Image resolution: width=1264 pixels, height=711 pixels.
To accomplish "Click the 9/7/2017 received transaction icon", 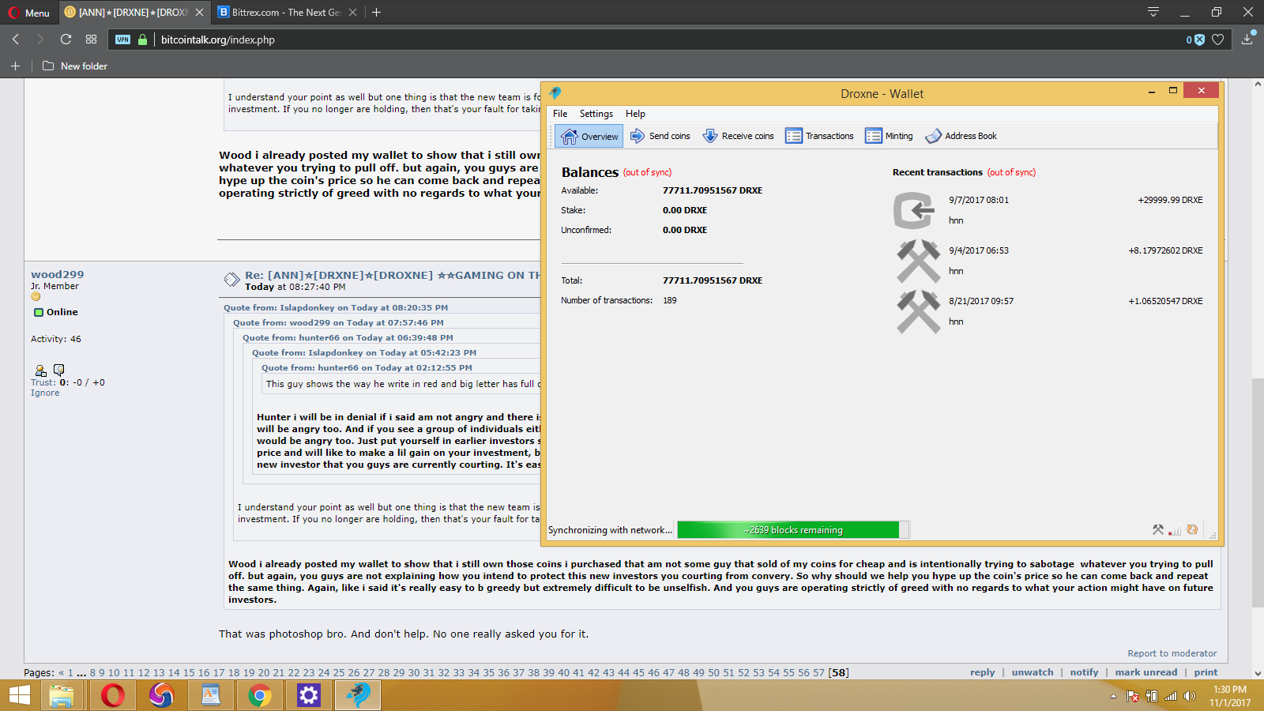I will pos(914,211).
